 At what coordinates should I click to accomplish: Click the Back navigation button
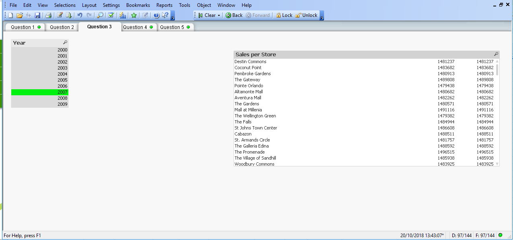point(233,15)
